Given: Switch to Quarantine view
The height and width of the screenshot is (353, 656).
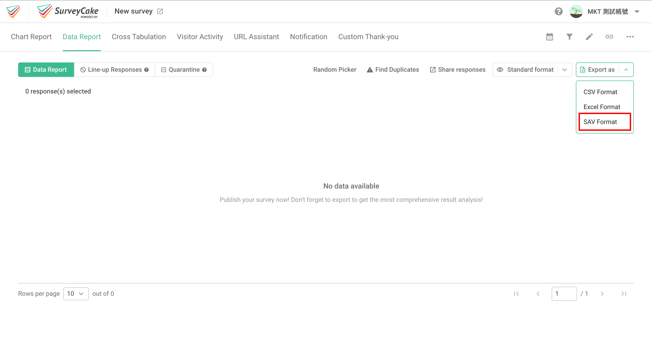Looking at the screenshot, I should coord(184,70).
